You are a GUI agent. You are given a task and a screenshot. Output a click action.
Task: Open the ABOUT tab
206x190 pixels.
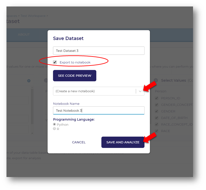click(24, 35)
